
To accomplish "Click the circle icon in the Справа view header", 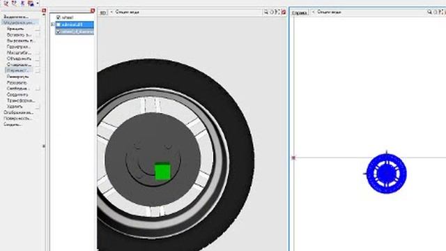I will coord(436,12).
